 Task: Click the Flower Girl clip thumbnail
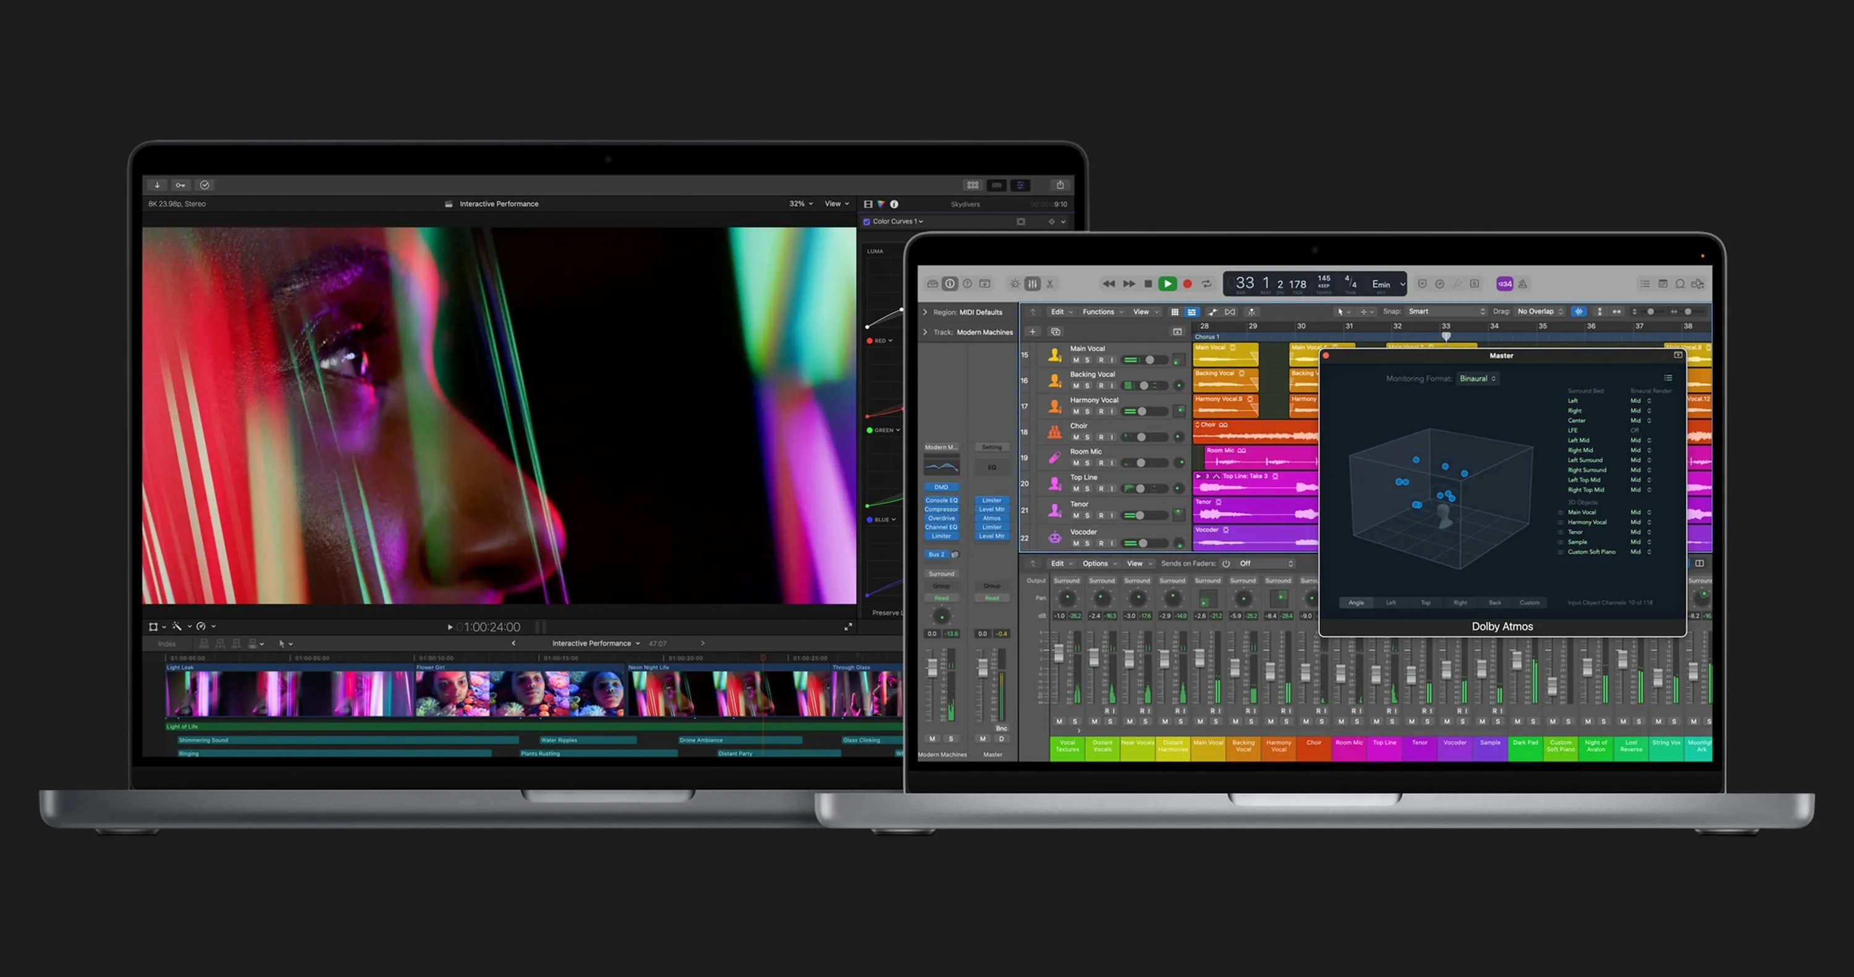tap(519, 693)
